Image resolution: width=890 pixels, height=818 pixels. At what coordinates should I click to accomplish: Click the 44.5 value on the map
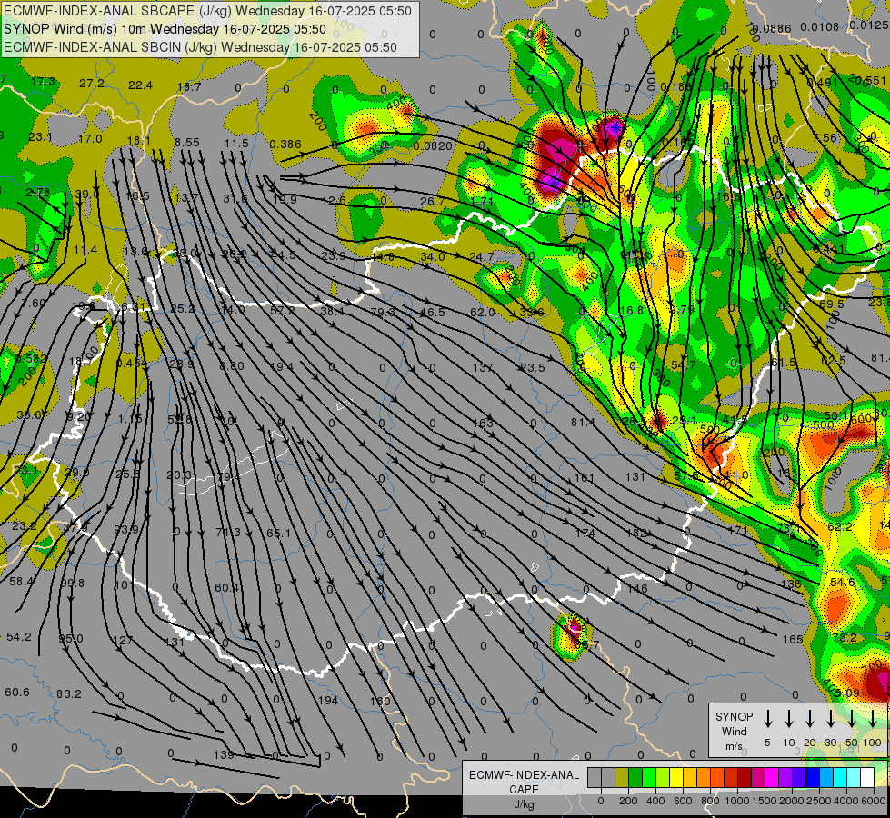coord(283,254)
